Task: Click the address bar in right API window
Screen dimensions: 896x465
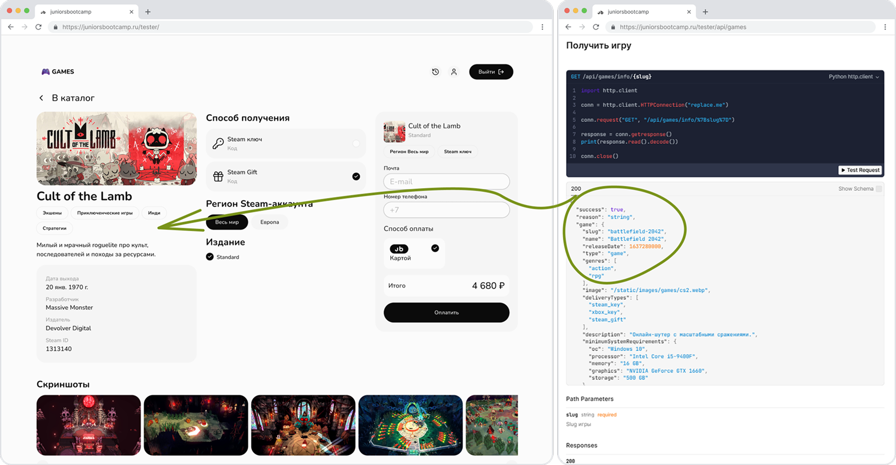Action: [740, 27]
